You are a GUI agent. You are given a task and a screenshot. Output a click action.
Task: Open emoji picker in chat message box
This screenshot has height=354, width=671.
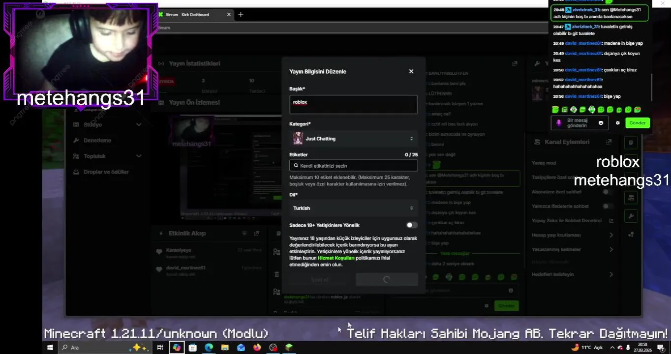pos(601,123)
